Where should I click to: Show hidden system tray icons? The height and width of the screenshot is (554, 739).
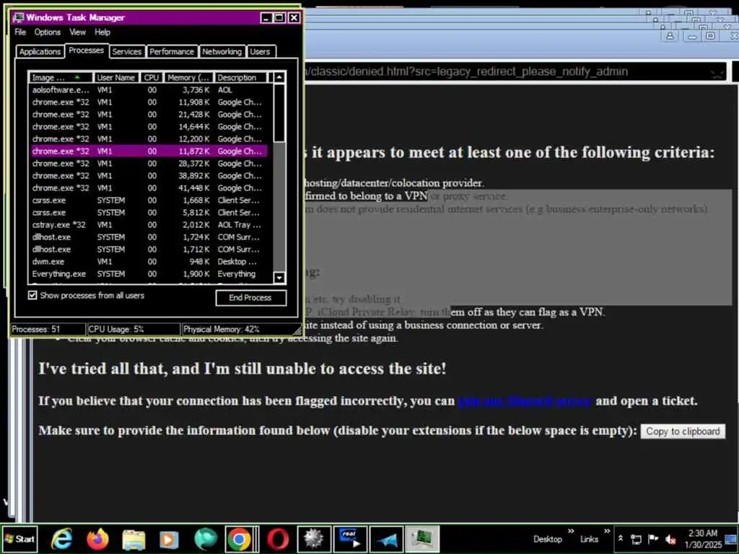pyautogui.click(x=621, y=538)
